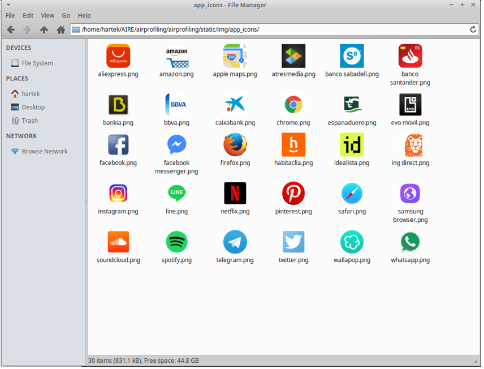The height and width of the screenshot is (369, 484).
Task: Open the Go menu
Action: tap(66, 15)
